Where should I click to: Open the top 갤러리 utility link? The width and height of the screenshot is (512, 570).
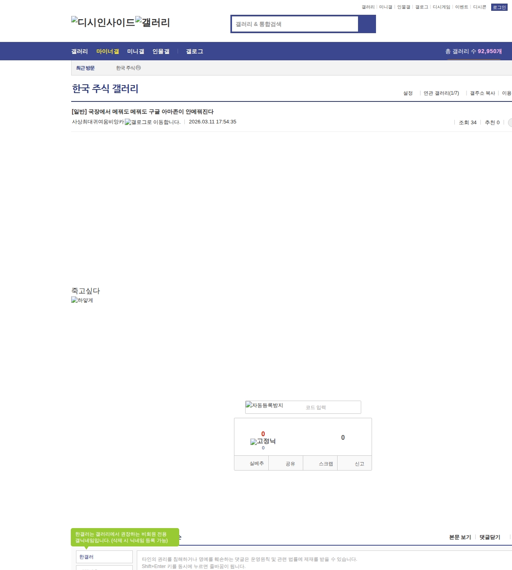click(x=368, y=7)
